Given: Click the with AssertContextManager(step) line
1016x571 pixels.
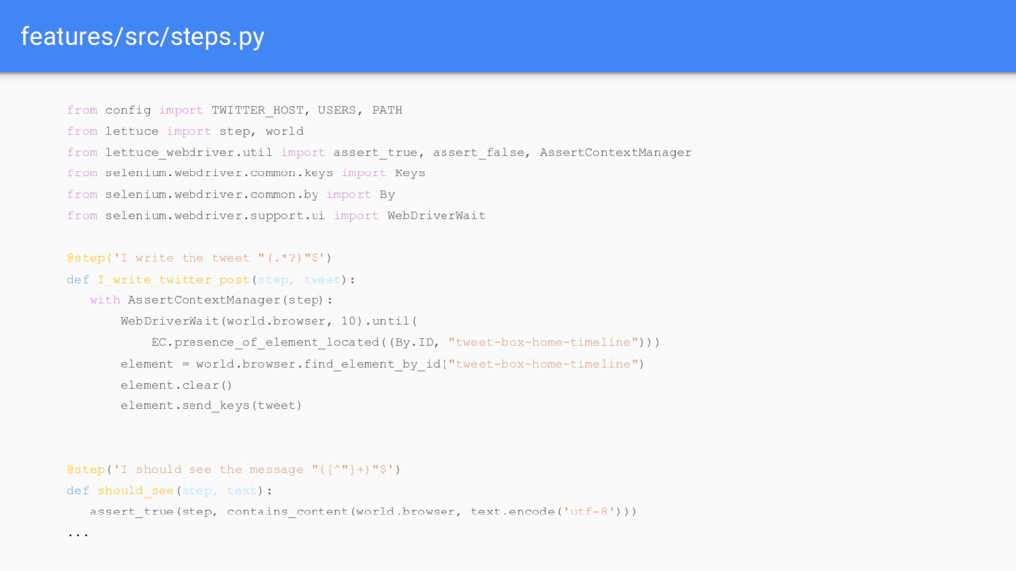Looking at the screenshot, I should pos(211,300).
